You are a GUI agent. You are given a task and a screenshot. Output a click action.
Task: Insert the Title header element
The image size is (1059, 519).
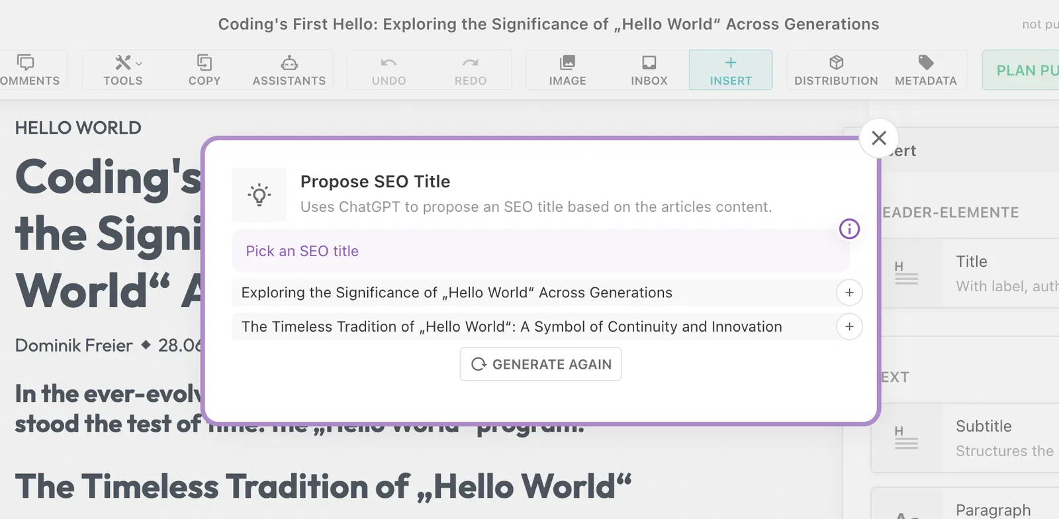coord(966,273)
